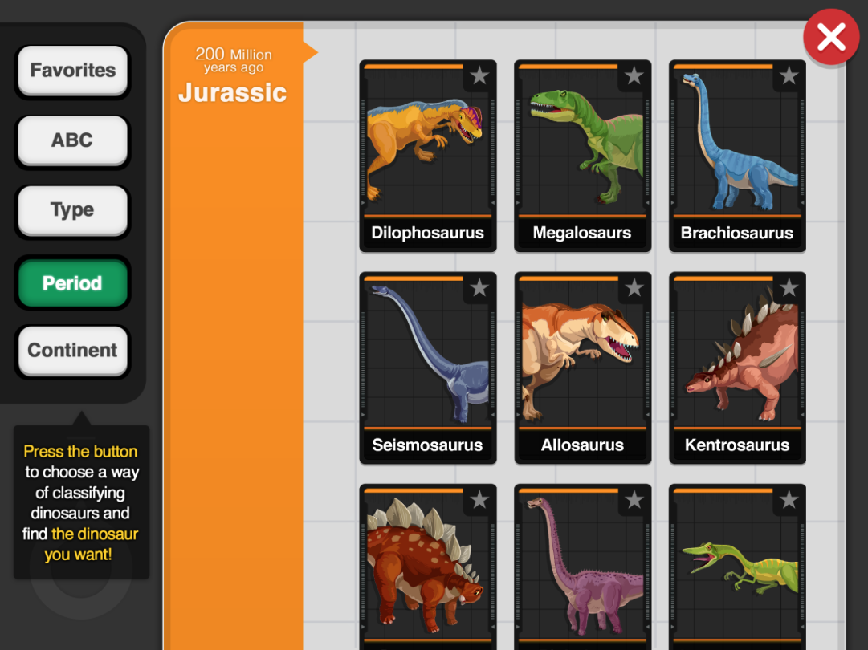Image resolution: width=868 pixels, height=650 pixels.
Task: Add Kentrosaurus to favorites using star
Action: pyautogui.click(x=789, y=287)
